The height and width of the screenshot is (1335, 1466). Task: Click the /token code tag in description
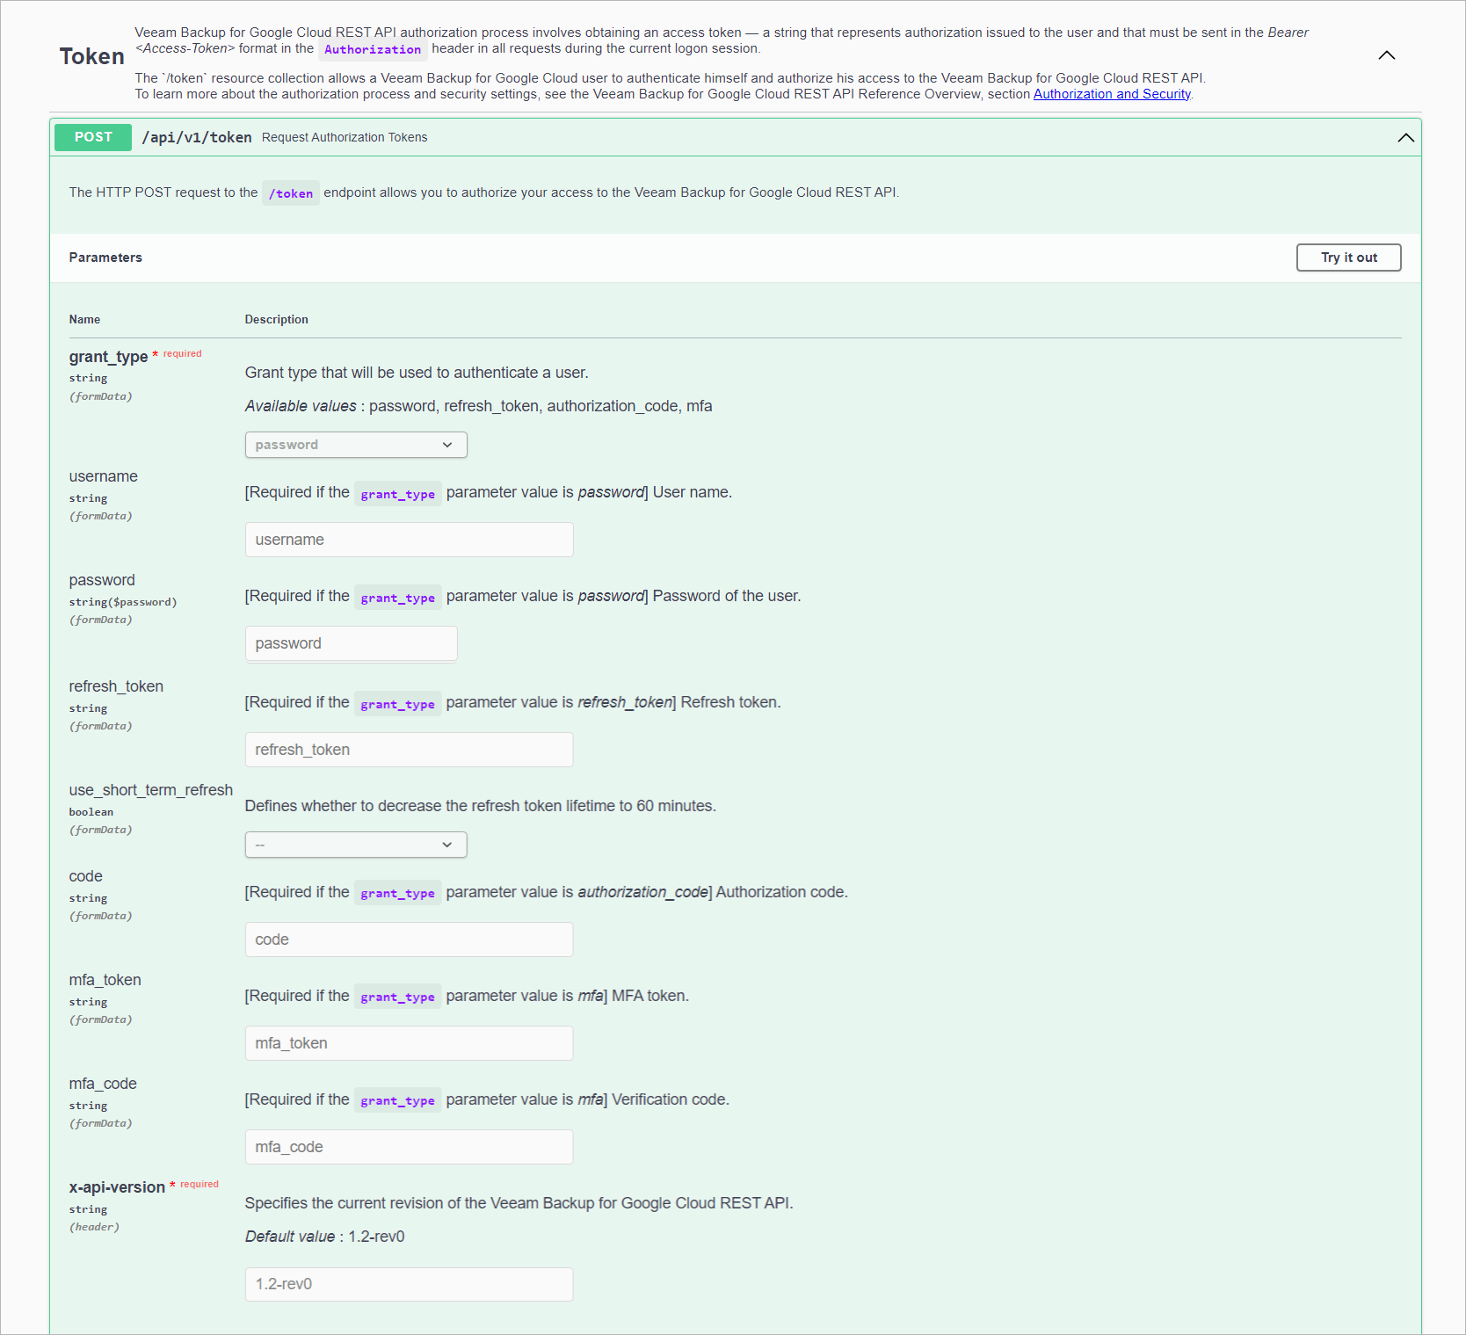[291, 193]
